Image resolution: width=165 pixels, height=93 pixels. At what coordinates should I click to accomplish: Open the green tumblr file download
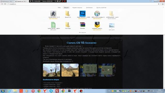pos(53,25)
